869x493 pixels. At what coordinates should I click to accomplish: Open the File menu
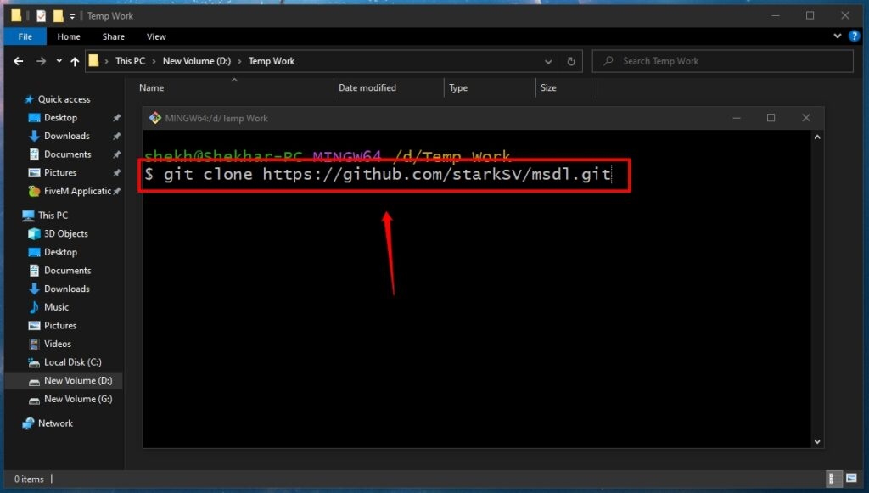coord(25,36)
